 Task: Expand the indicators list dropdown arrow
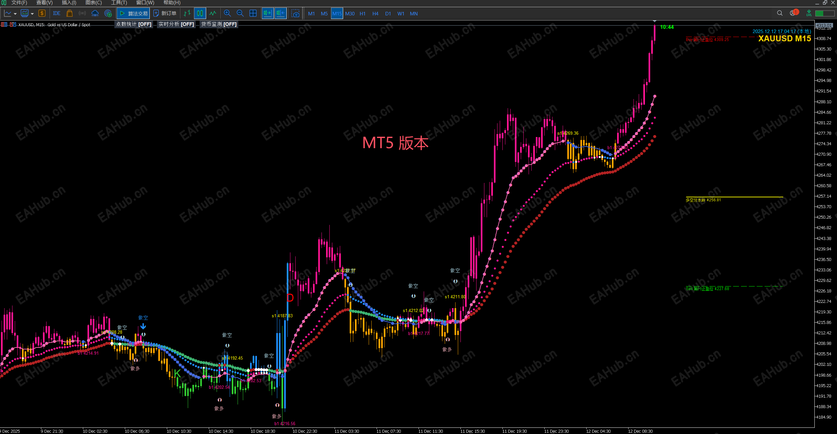coord(32,14)
